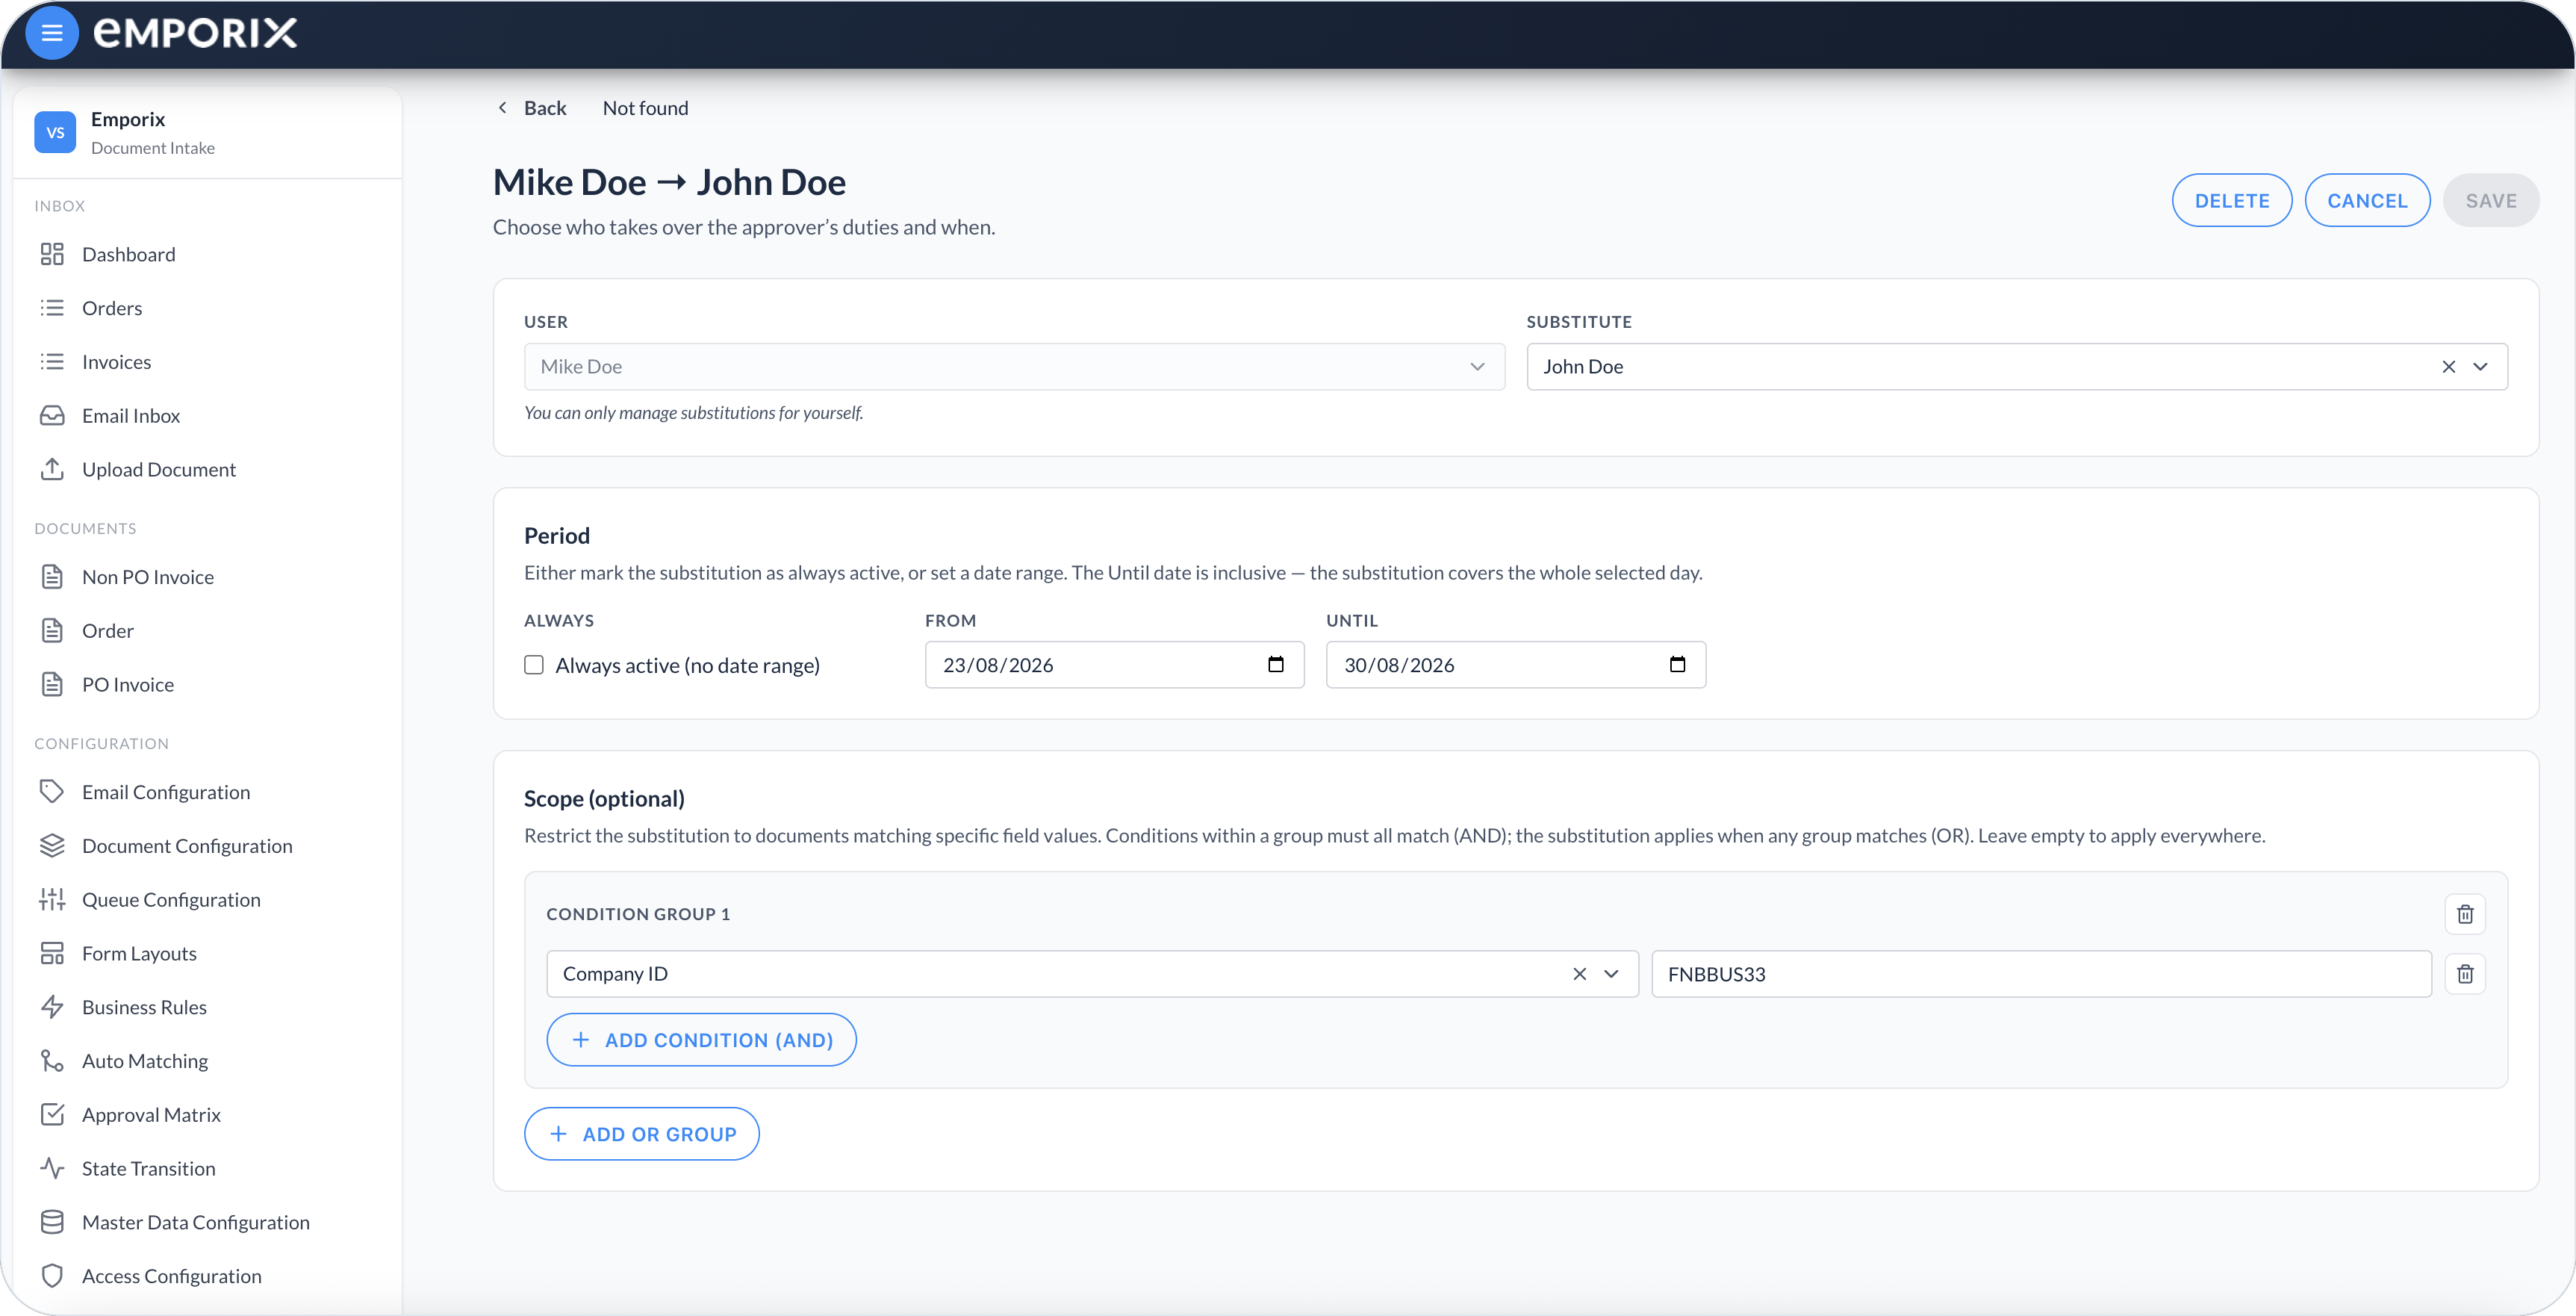
Task: Click the FNBBUS33 value input field
Action: point(2041,974)
